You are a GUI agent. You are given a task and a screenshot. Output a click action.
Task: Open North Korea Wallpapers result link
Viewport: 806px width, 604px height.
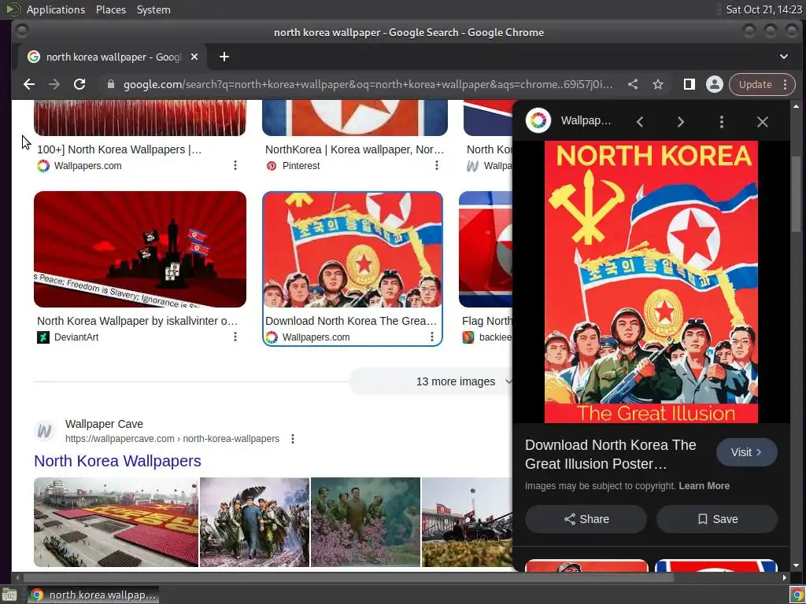click(x=118, y=461)
